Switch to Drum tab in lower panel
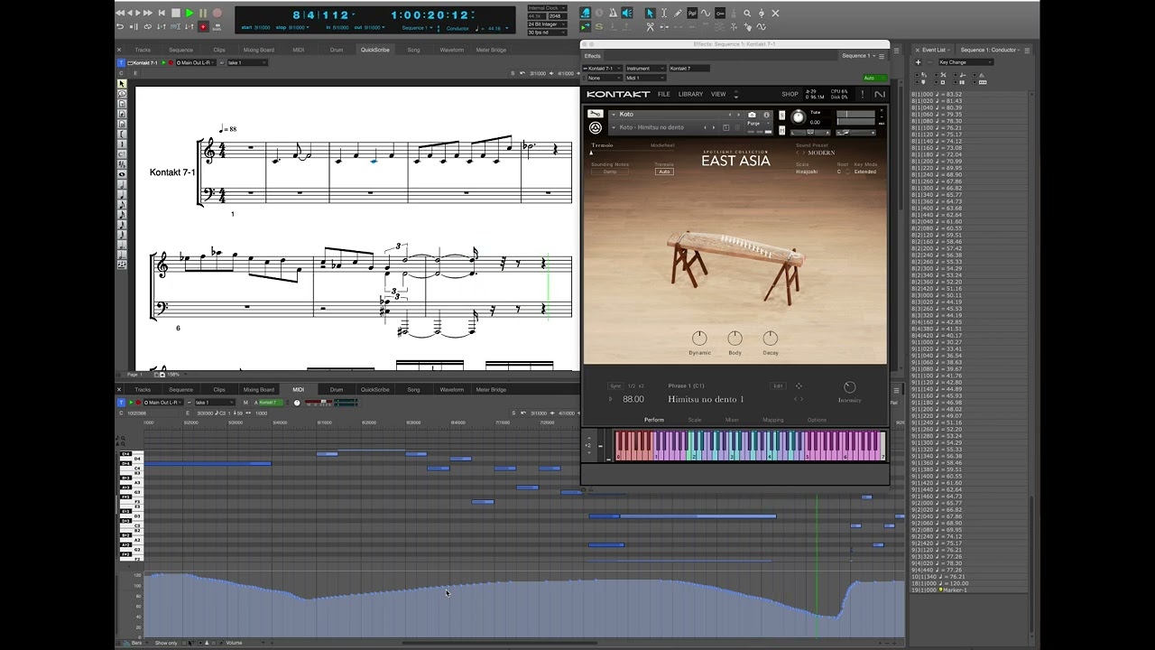Image resolution: width=1155 pixels, height=650 pixels. pyautogui.click(x=337, y=390)
